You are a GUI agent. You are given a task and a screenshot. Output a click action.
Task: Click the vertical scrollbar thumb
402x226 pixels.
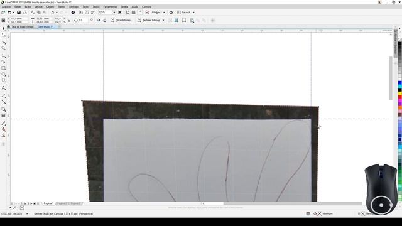391,78
